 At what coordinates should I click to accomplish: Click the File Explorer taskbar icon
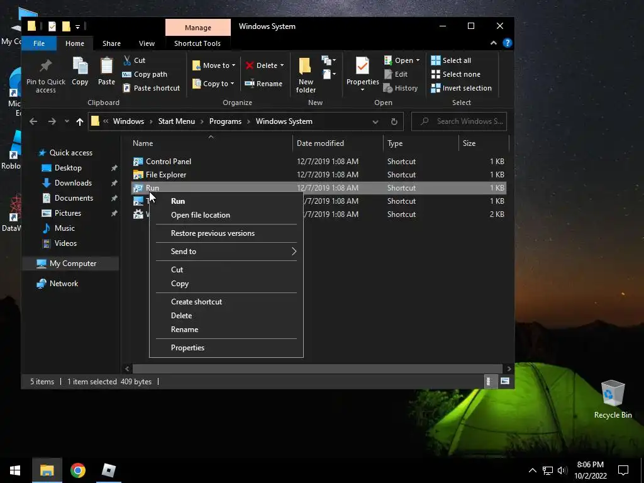[x=47, y=470]
